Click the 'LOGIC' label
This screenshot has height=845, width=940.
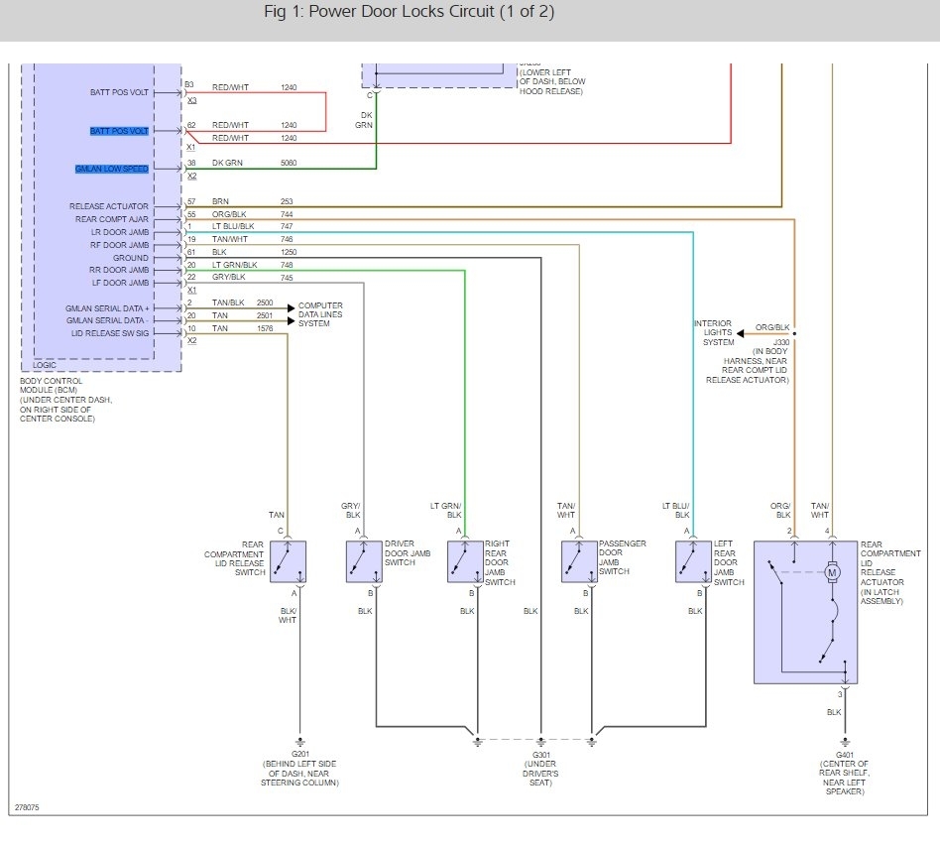(45, 365)
